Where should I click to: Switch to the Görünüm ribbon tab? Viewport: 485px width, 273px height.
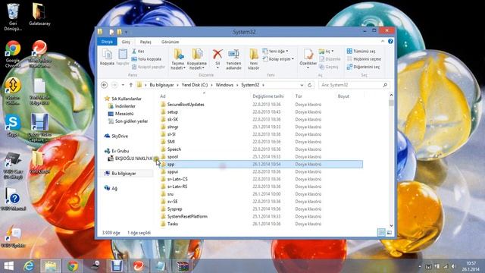coord(170,42)
